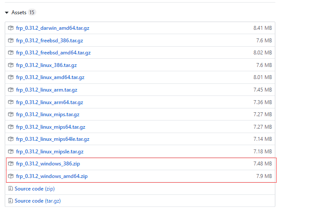Viewport: 322px width, 219px height.
Task: Click package icon beside linux_arm64 asset
Action: (11, 102)
